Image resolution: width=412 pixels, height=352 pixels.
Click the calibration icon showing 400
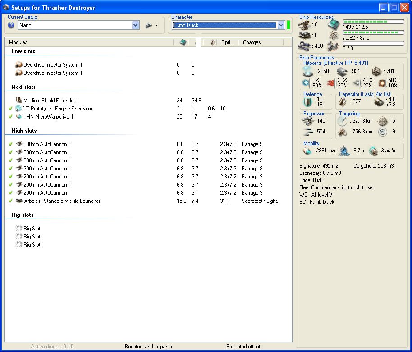[x=305, y=46]
